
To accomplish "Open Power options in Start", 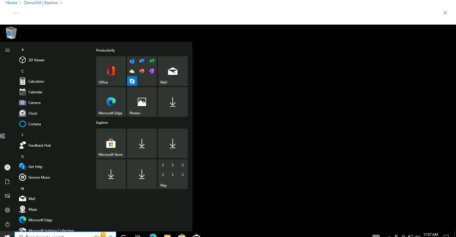I will click(x=7, y=224).
